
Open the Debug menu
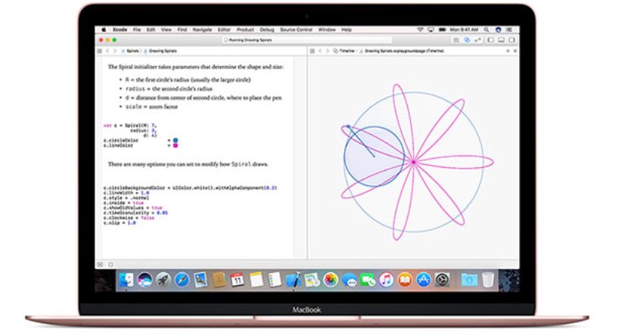(267, 29)
